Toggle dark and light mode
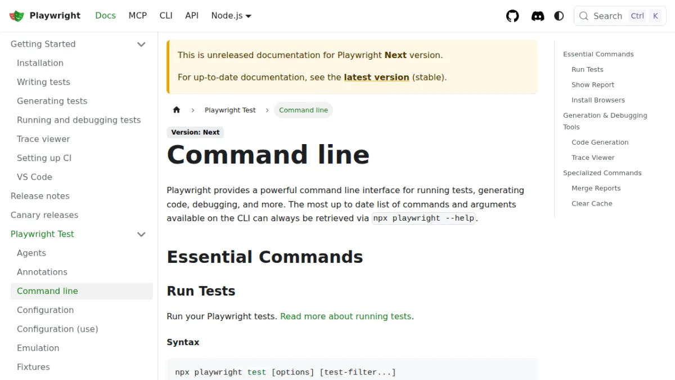The width and height of the screenshot is (675, 380). coord(559,16)
